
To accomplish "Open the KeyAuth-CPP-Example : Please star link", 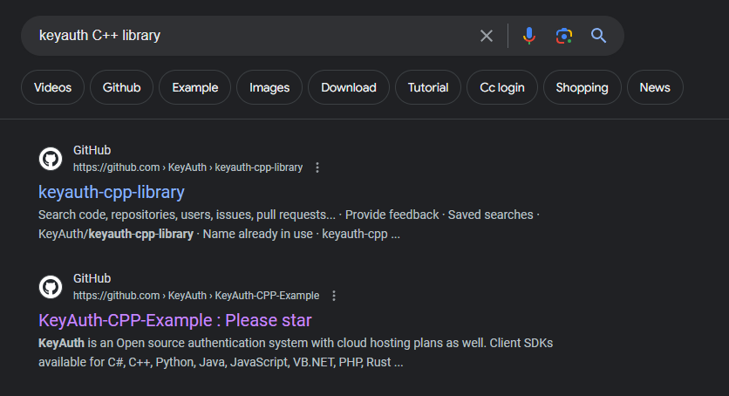I will [x=174, y=321].
